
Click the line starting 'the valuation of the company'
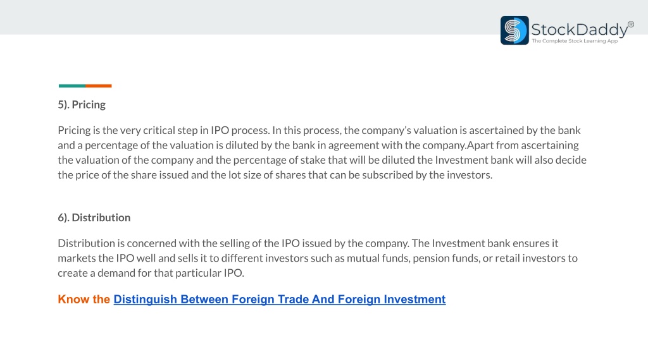(x=322, y=160)
